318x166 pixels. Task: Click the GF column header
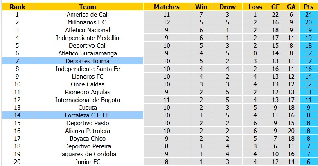tap(275, 7)
